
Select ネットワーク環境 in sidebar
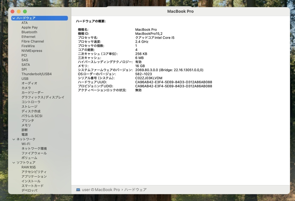(34, 149)
